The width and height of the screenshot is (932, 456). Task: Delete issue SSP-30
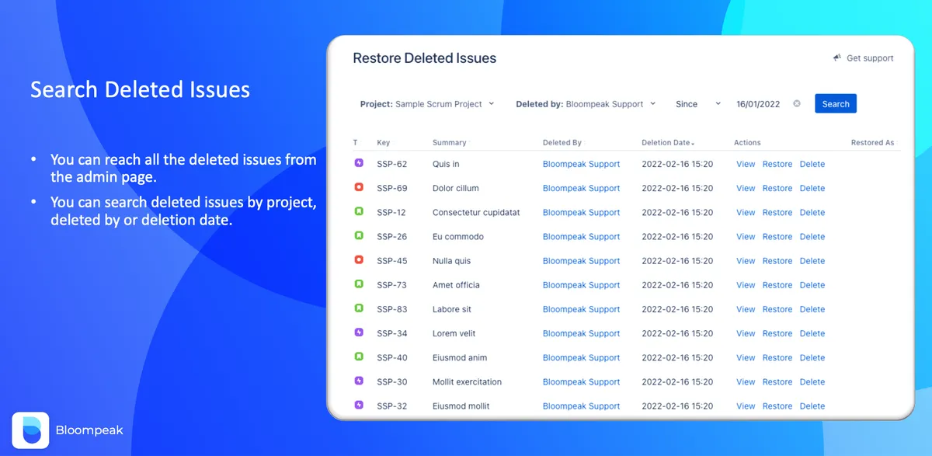[x=812, y=381]
